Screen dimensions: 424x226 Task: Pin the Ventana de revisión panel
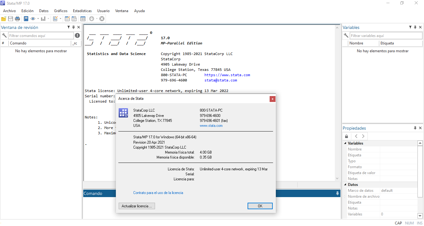(x=74, y=27)
